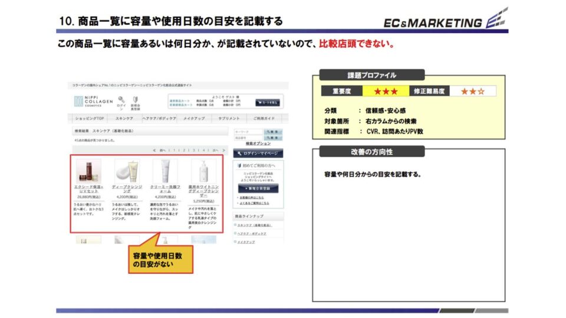Click the クリーミー洗顔フォーム product image

click(x=165, y=171)
